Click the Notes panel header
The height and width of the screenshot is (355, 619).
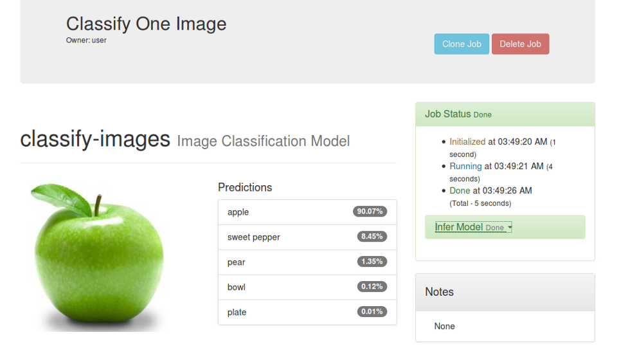(x=505, y=292)
